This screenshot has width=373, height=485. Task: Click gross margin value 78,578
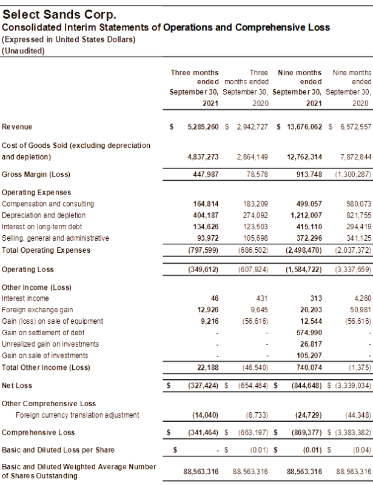tap(257, 175)
